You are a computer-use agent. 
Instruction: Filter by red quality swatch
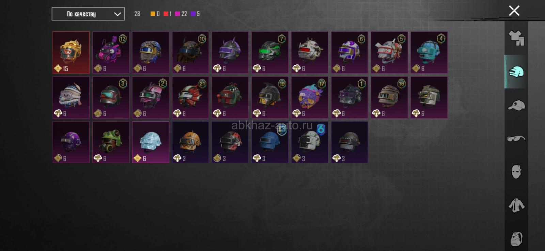(x=166, y=14)
